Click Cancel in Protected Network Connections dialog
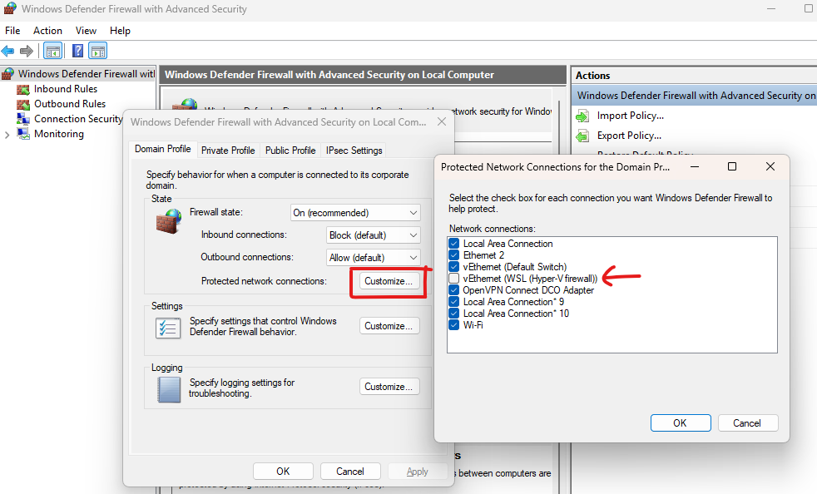This screenshot has width=817, height=494. click(x=748, y=423)
